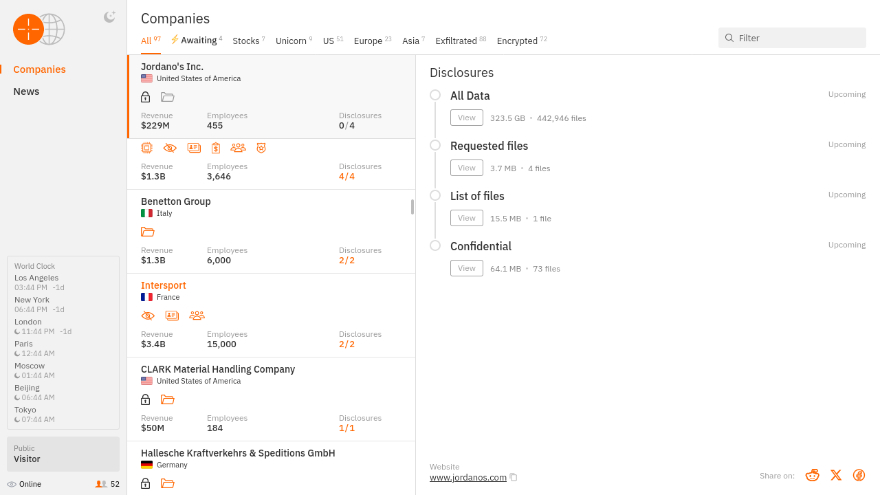
Task: Share on Reddit
Action: (x=812, y=475)
